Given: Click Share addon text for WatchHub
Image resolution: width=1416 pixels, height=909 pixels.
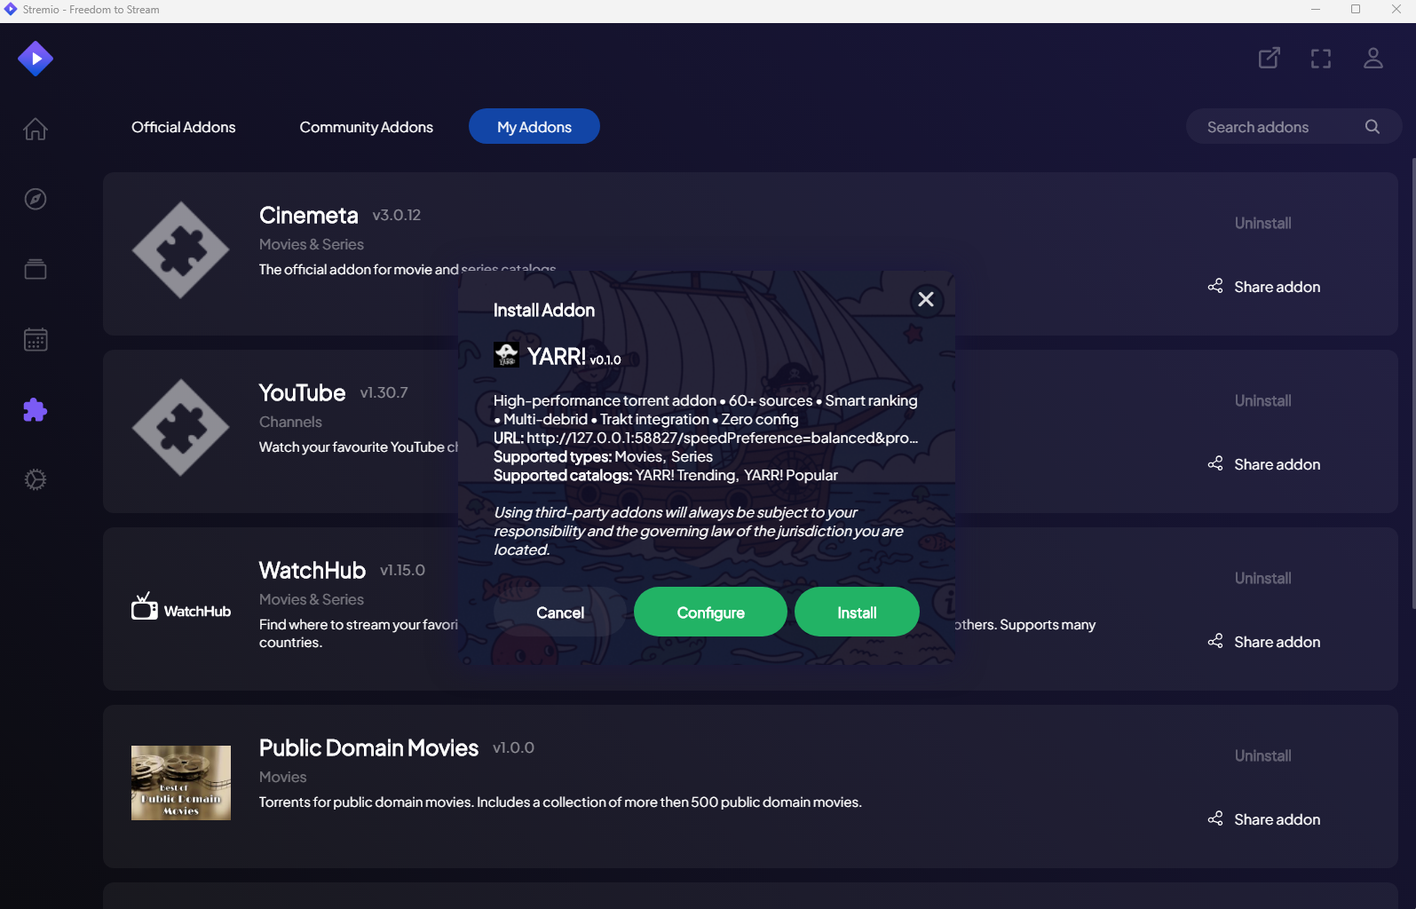Looking at the screenshot, I should (x=1278, y=642).
